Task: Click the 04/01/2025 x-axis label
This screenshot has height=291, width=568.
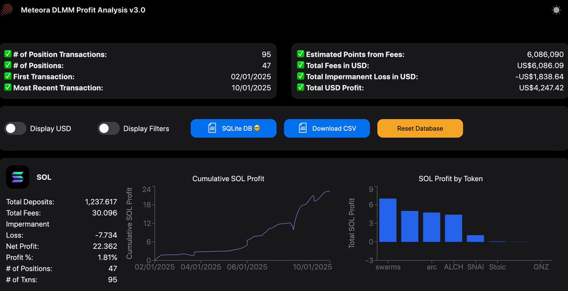Action: (201, 267)
